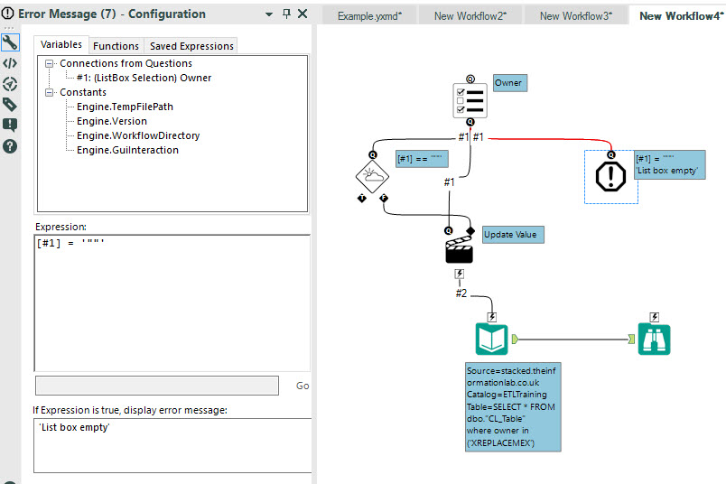Close the Configuration panel

pos(302,14)
